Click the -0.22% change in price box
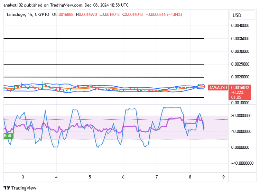The image size is (260, 194). [x=237, y=93]
